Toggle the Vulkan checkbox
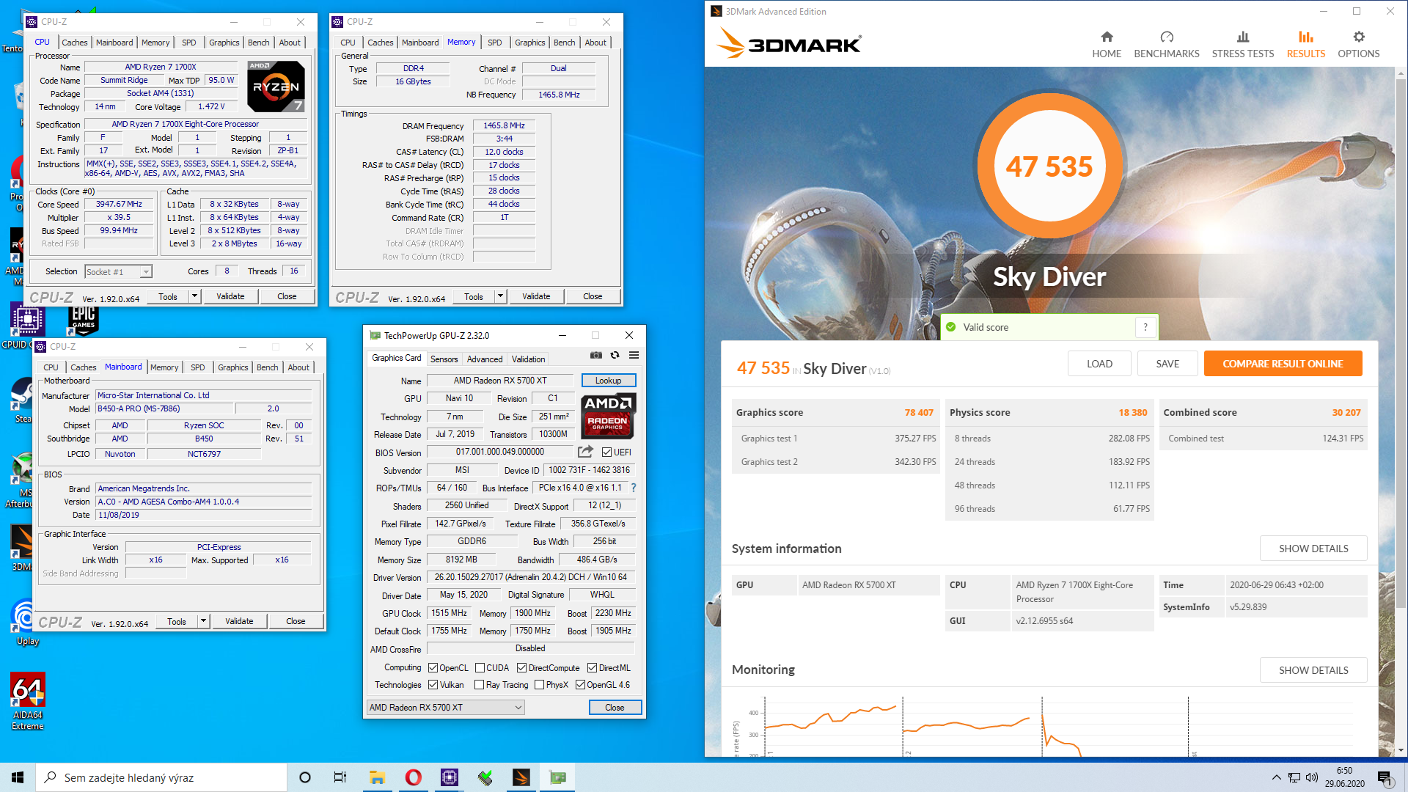This screenshot has width=1408, height=792. (x=433, y=685)
